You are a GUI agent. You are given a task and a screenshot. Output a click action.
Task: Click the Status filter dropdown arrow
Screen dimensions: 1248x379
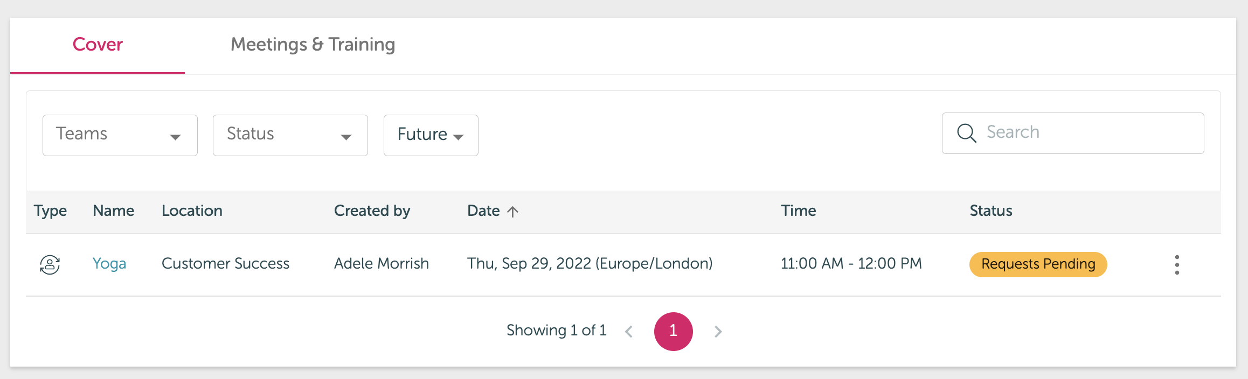pos(346,137)
